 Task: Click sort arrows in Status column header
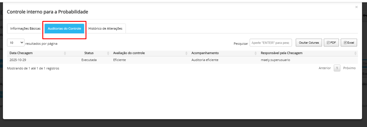108,53
